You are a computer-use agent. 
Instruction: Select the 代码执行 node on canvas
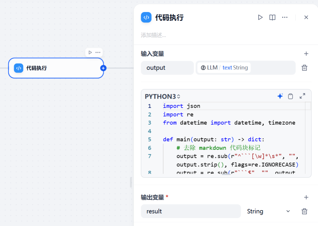point(56,68)
